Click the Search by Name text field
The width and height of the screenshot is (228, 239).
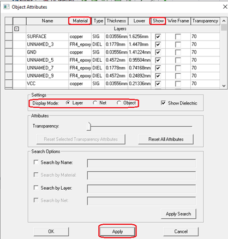coord(141,163)
